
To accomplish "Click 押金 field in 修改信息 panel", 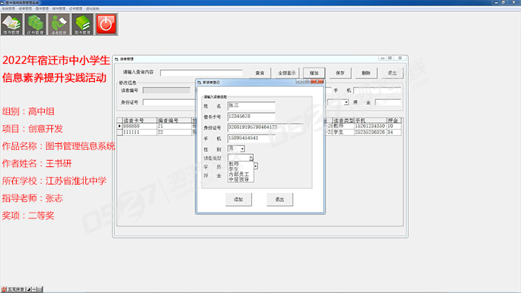I will (388, 102).
